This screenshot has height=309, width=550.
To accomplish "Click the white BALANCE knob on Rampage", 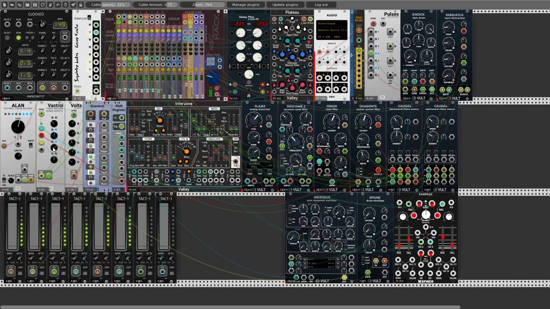I will coord(426,215).
